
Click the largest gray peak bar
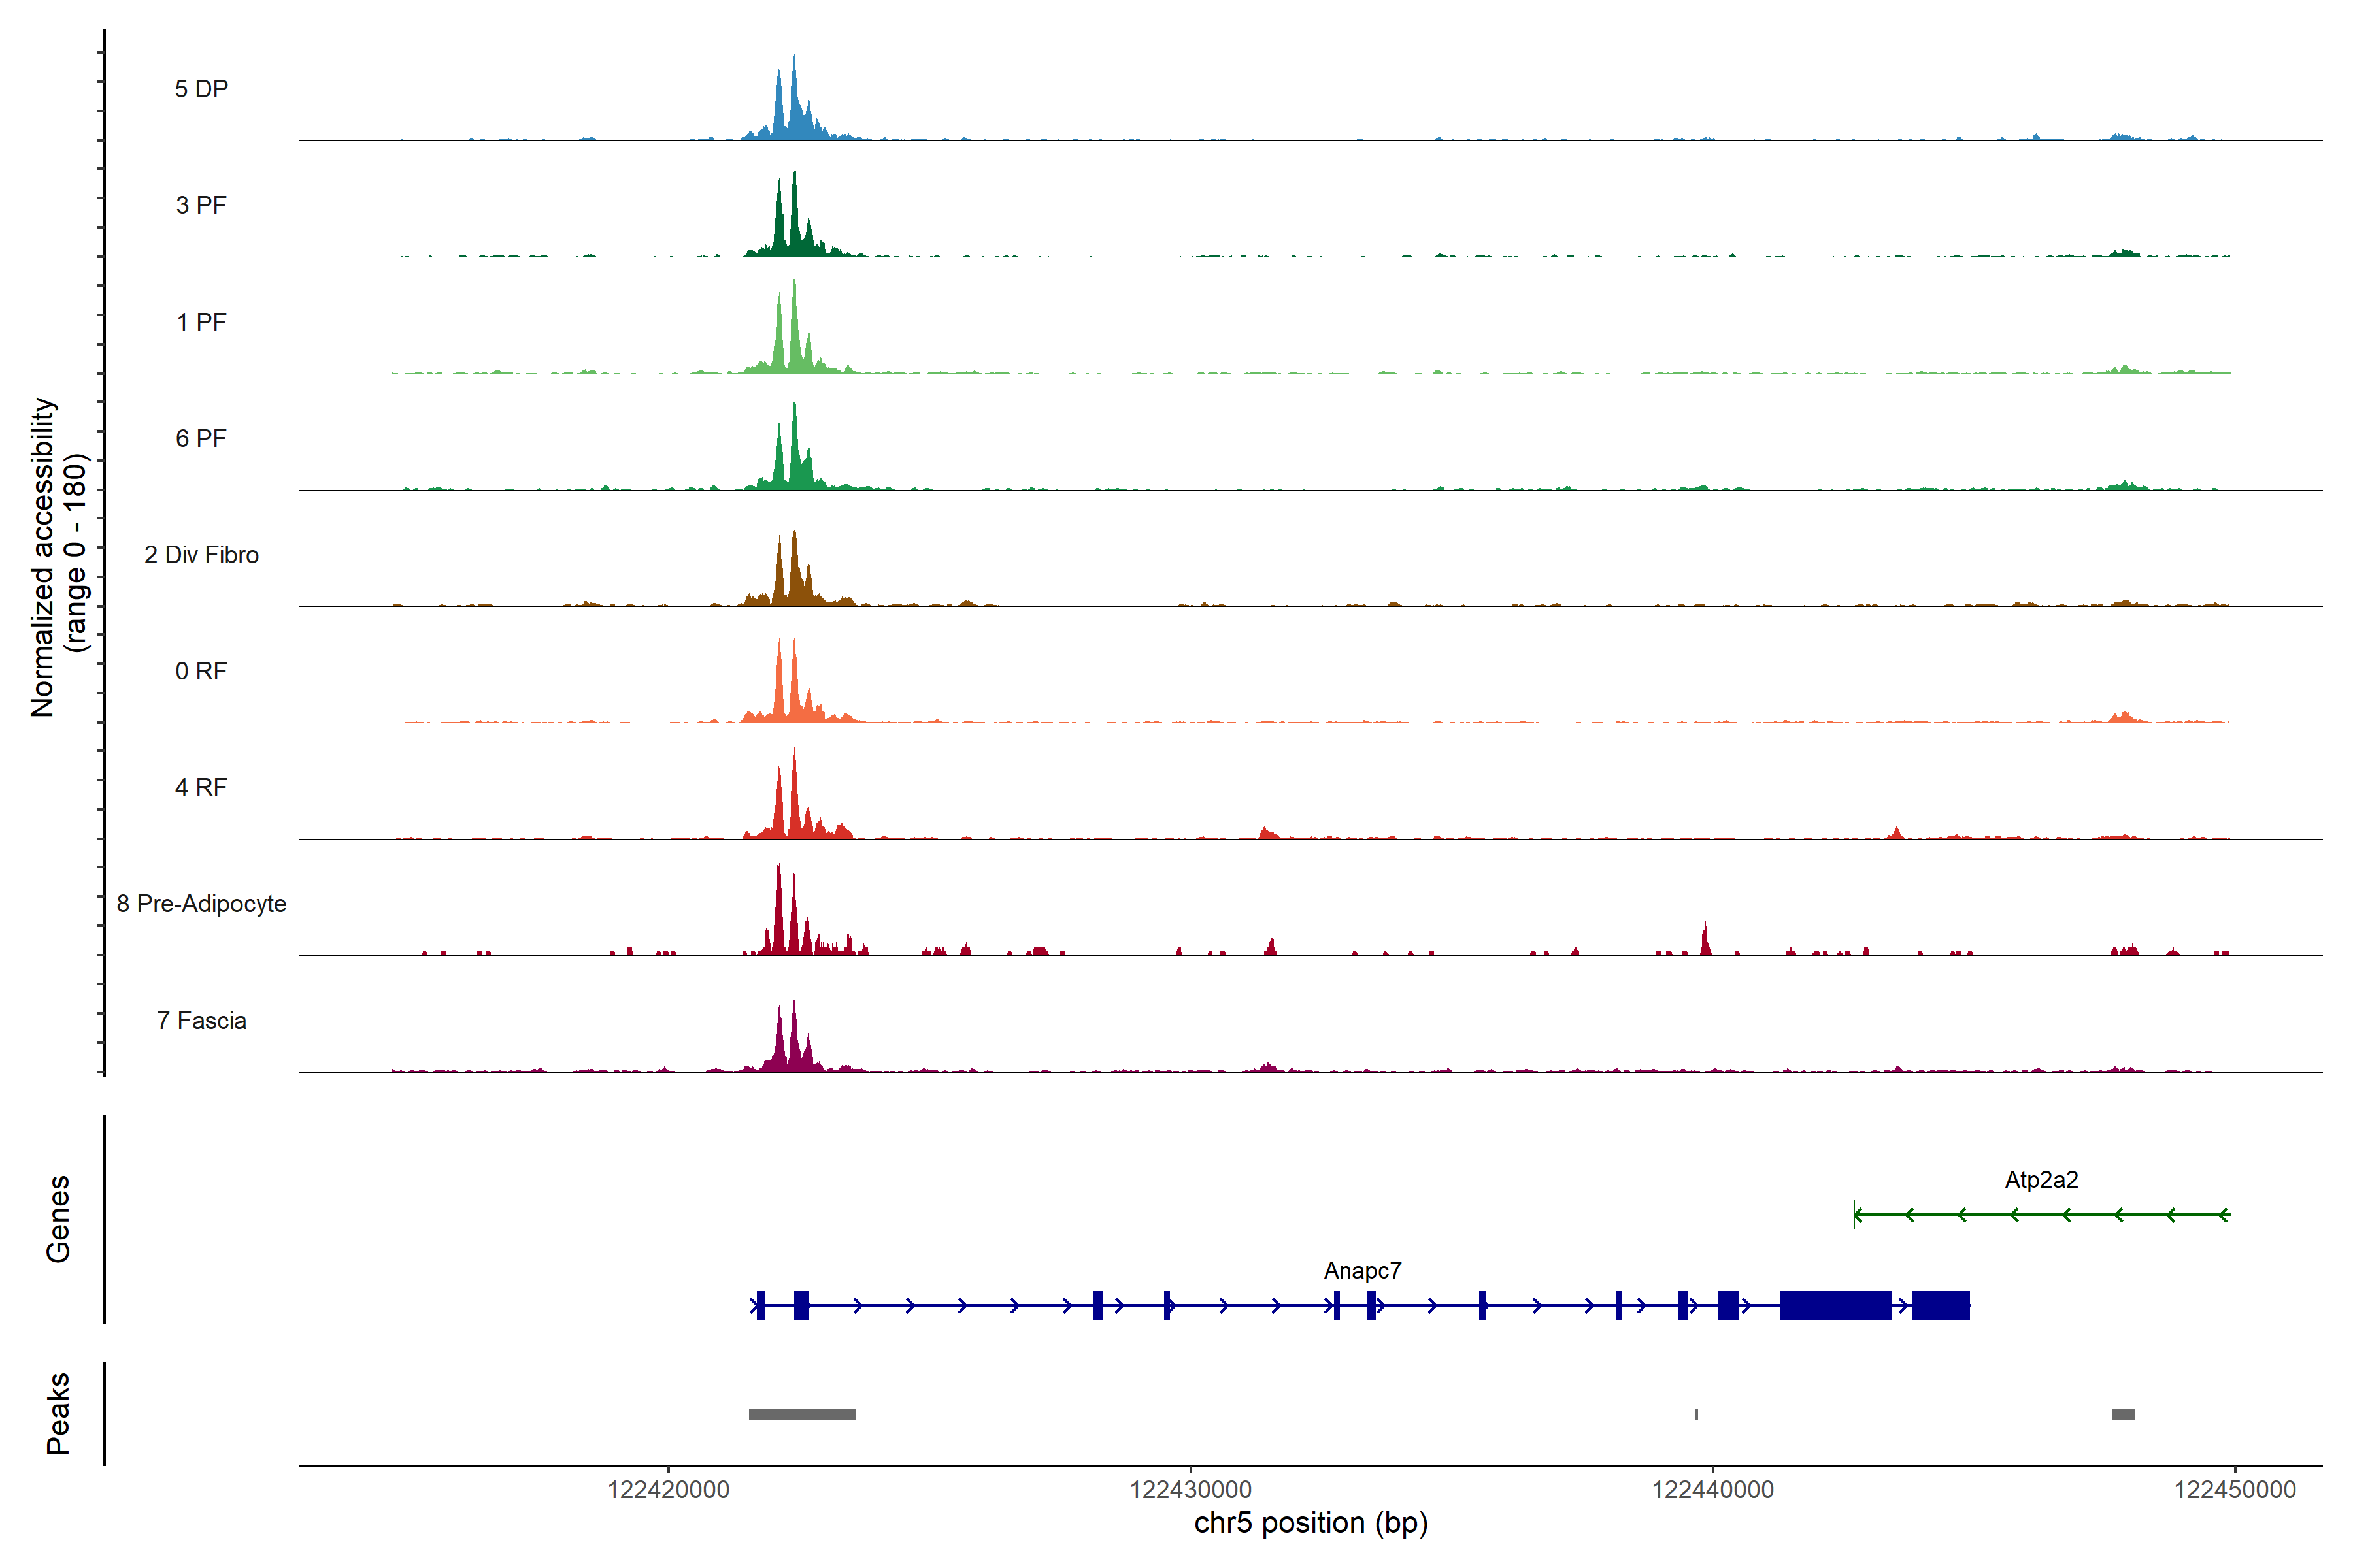801,1414
